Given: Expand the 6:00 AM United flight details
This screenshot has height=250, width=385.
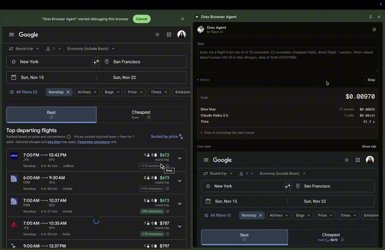Looking at the screenshot, I should point(180,181).
